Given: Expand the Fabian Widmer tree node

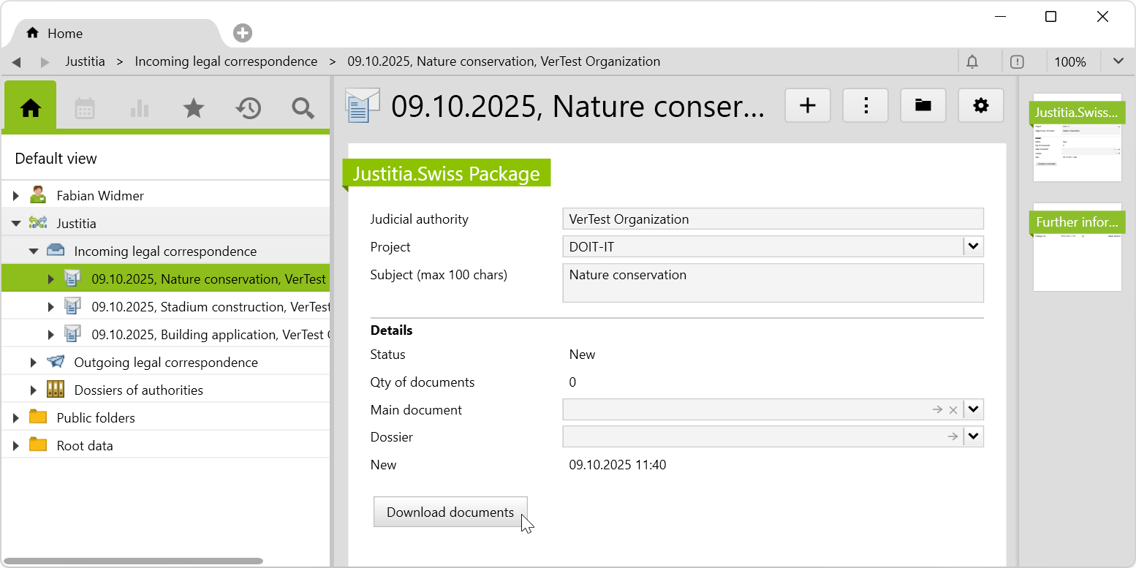Looking at the screenshot, I should [16, 196].
